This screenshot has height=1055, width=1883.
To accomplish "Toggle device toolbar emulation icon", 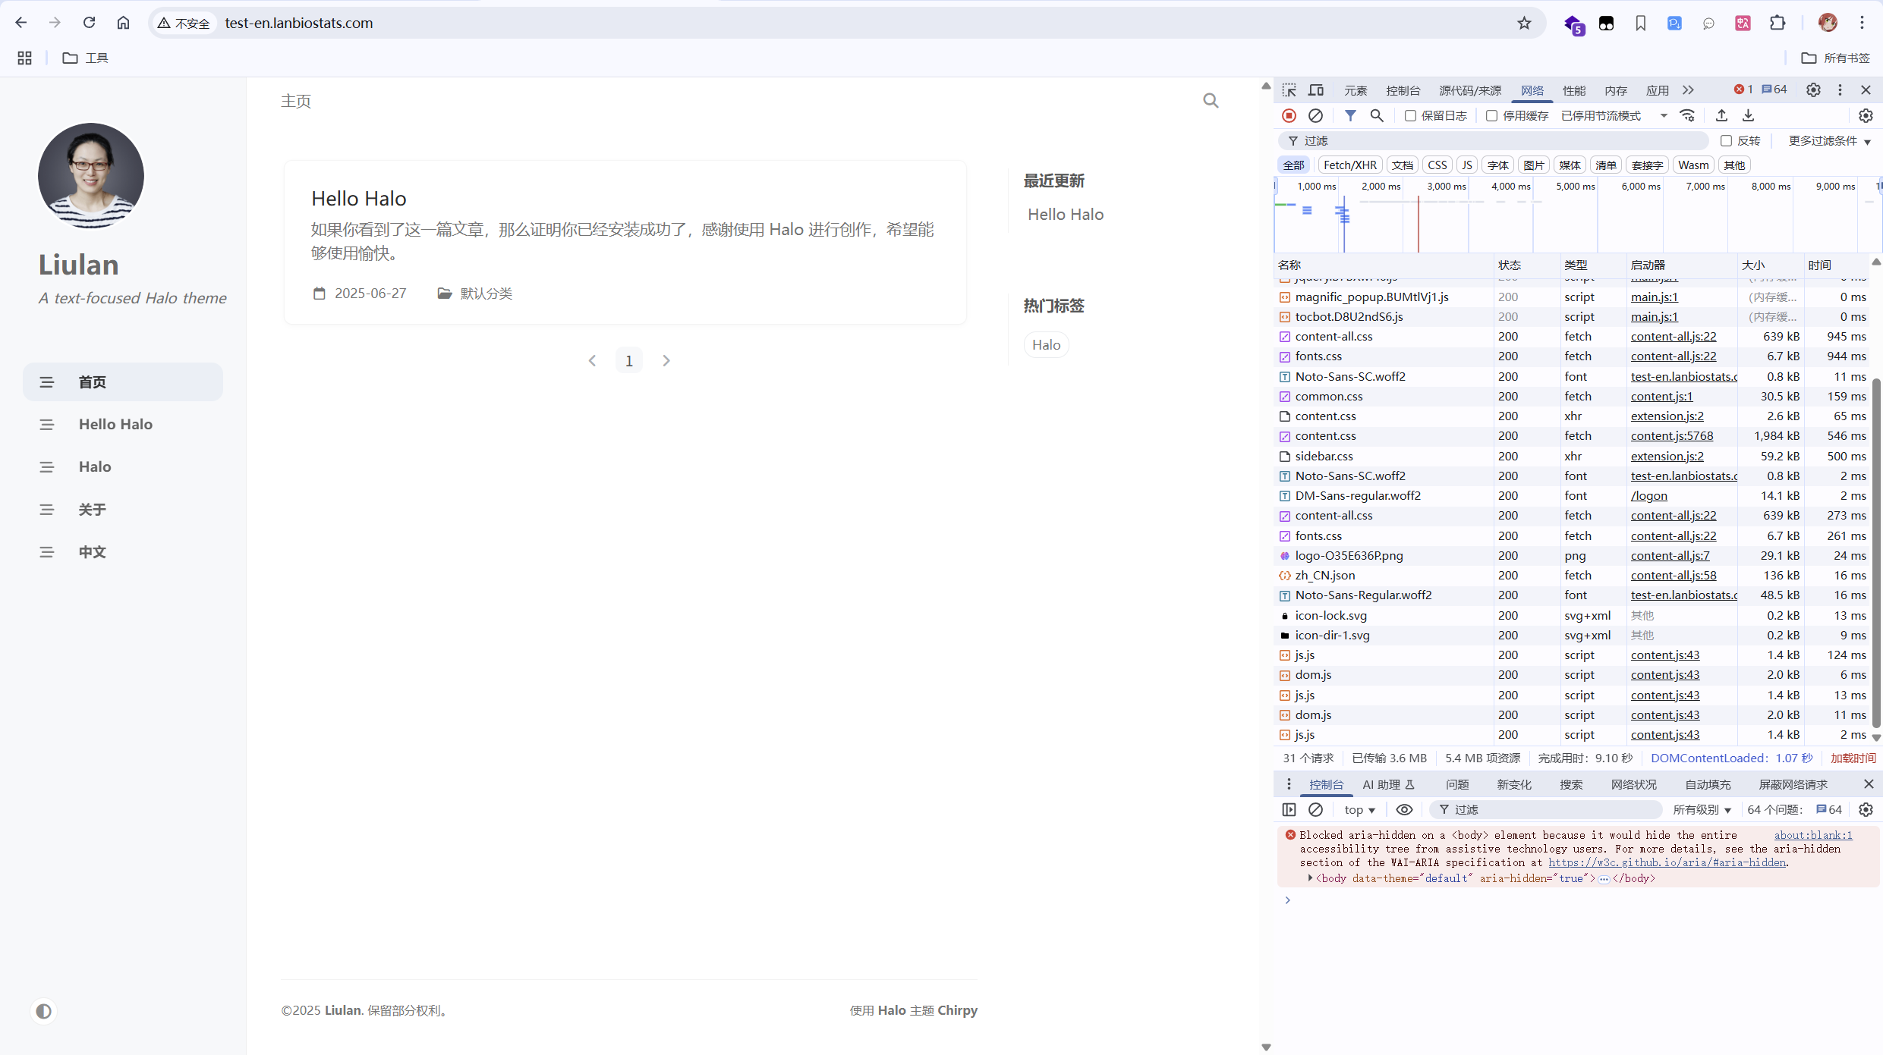I will pos(1316,90).
